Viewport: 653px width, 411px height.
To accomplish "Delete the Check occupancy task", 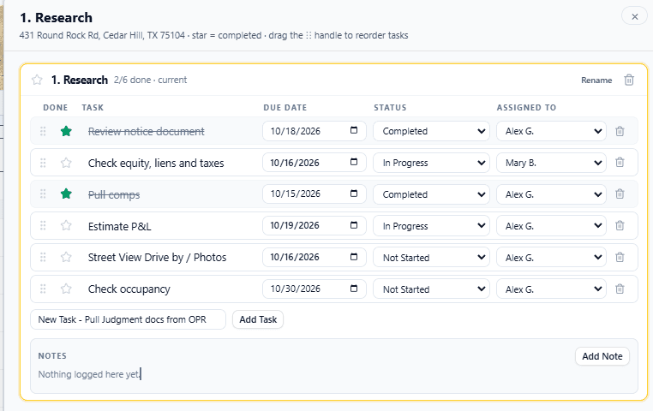I will 620,289.
